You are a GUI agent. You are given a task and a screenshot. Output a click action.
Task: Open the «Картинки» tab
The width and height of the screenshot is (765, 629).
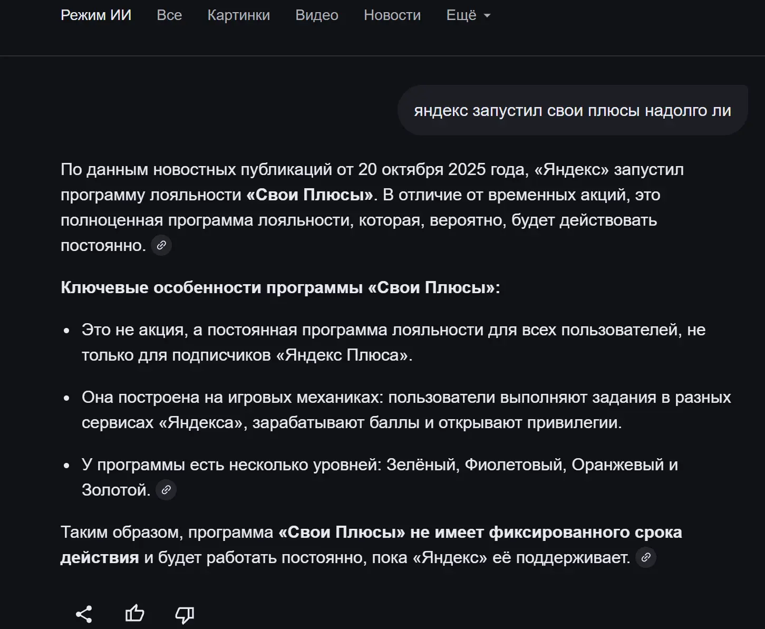pyautogui.click(x=238, y=15)
